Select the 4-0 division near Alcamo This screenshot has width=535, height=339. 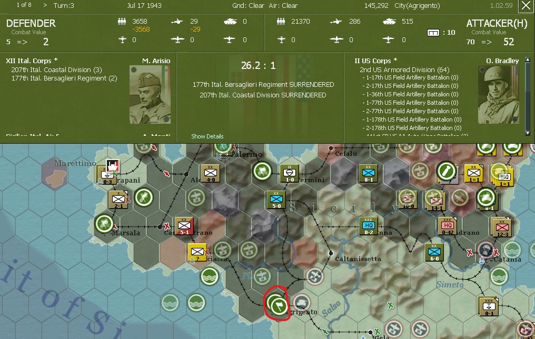[x=211, y=174]
